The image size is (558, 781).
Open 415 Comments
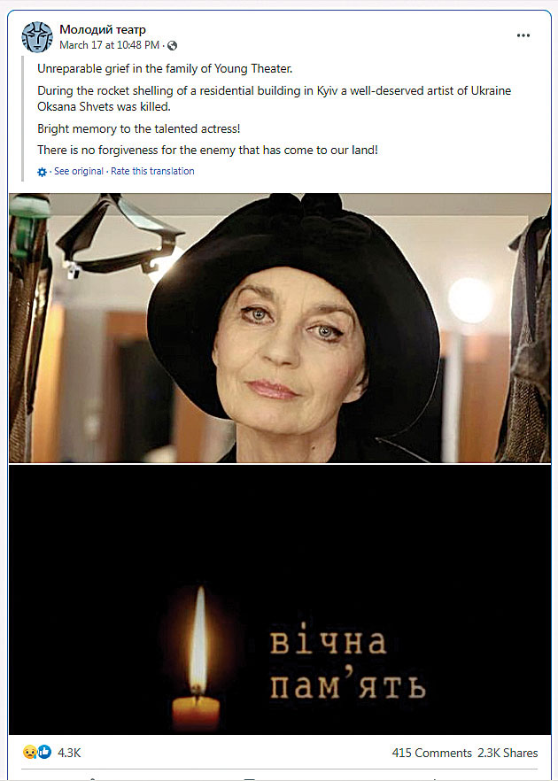tap(431, 753)
